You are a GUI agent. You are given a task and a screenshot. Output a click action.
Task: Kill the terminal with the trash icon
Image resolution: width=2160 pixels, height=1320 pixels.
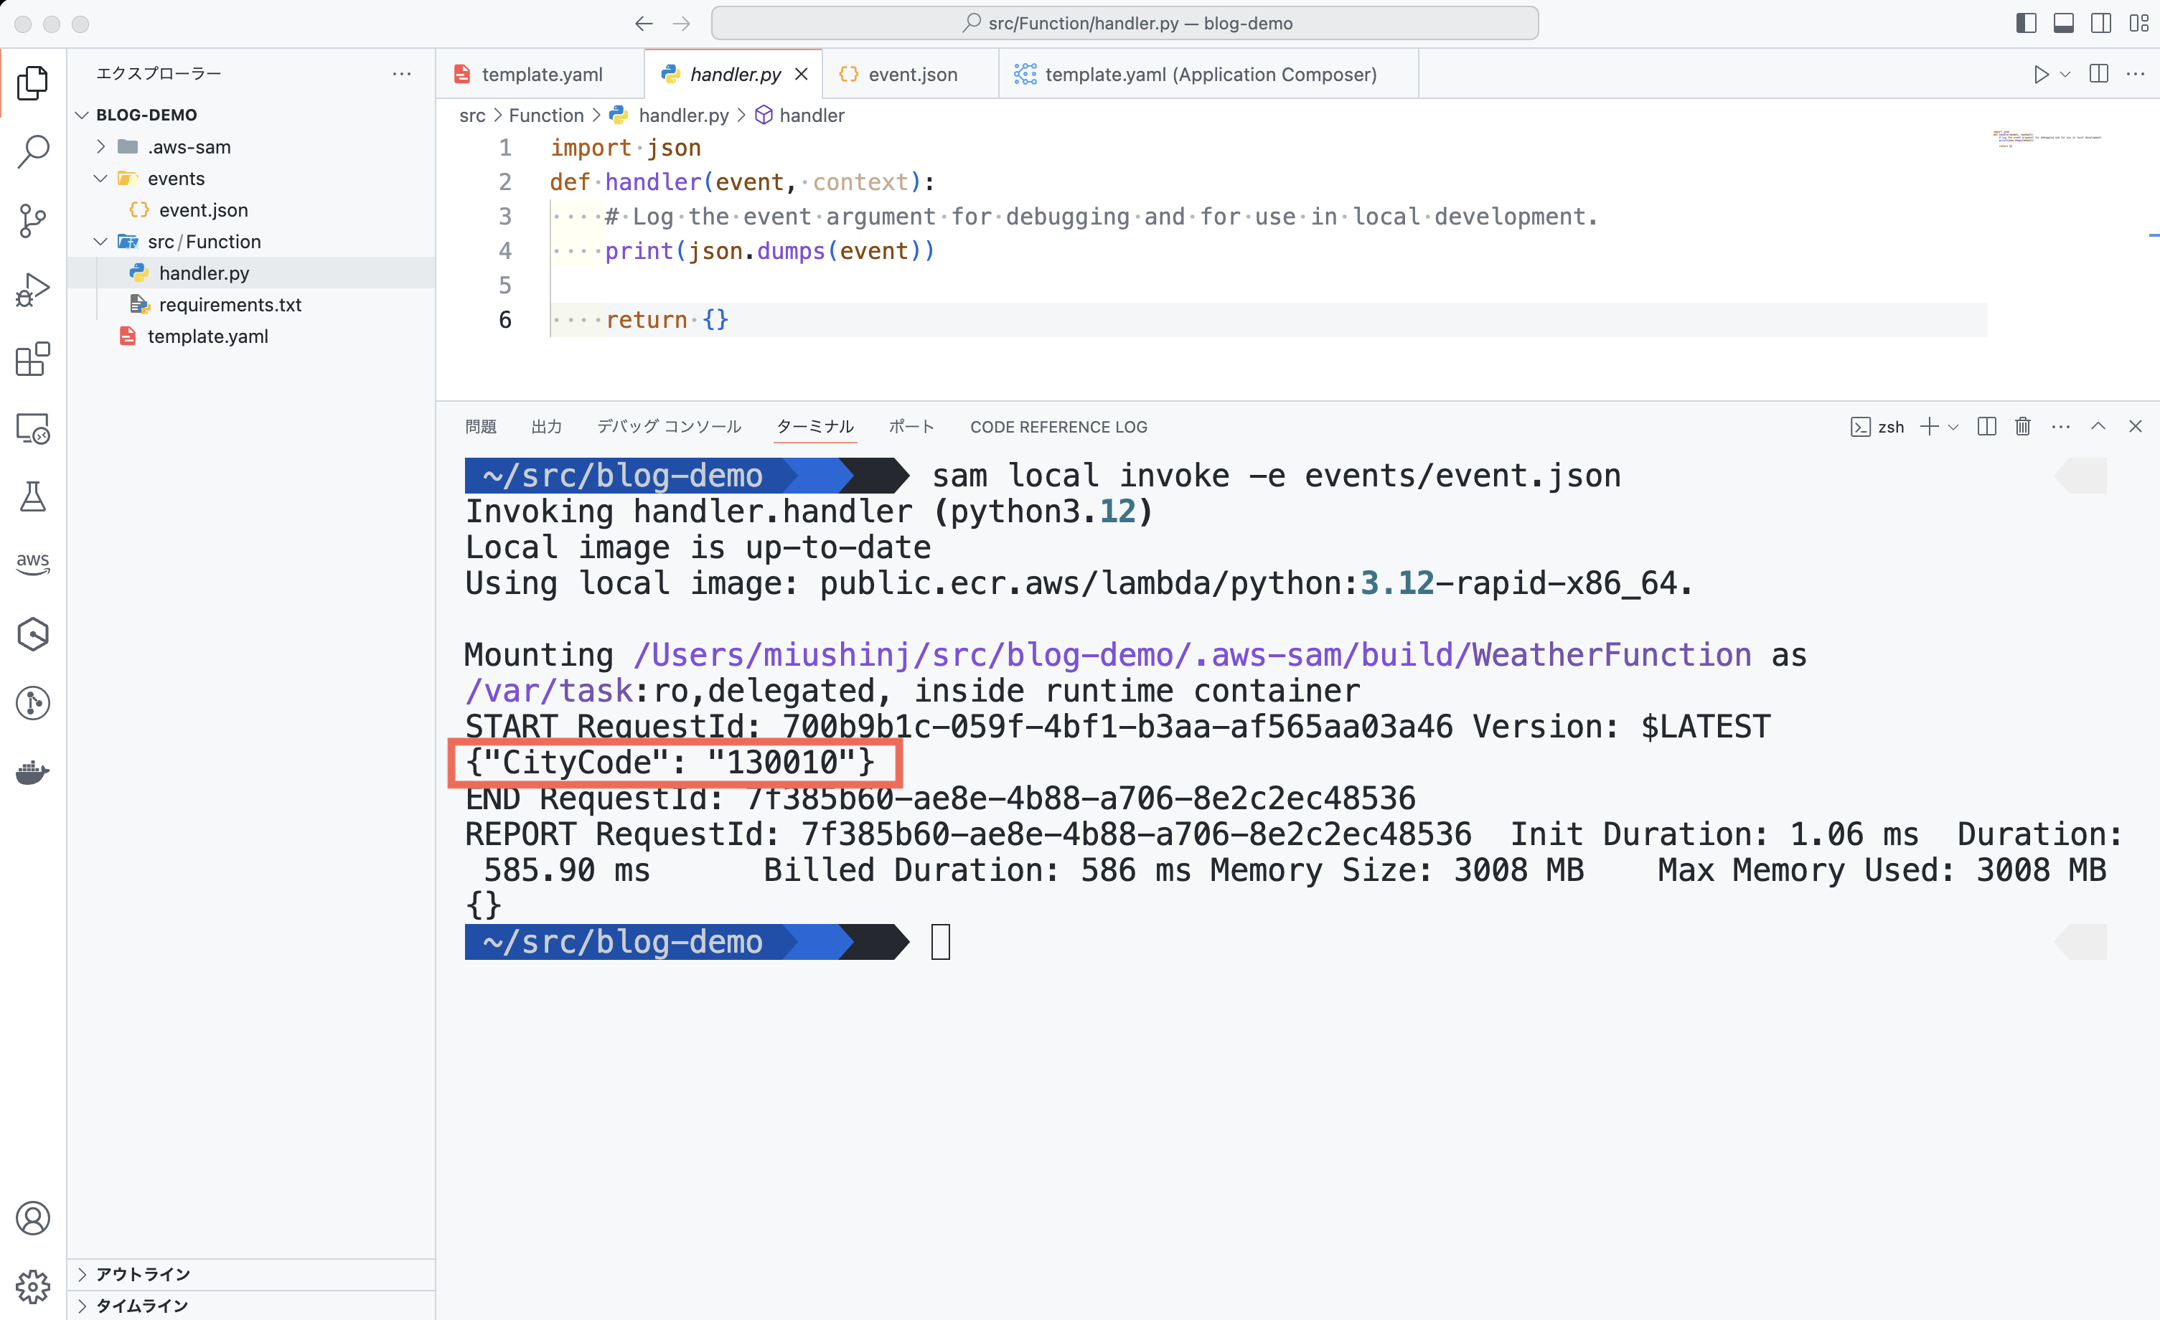click(x=2022, y=426)
